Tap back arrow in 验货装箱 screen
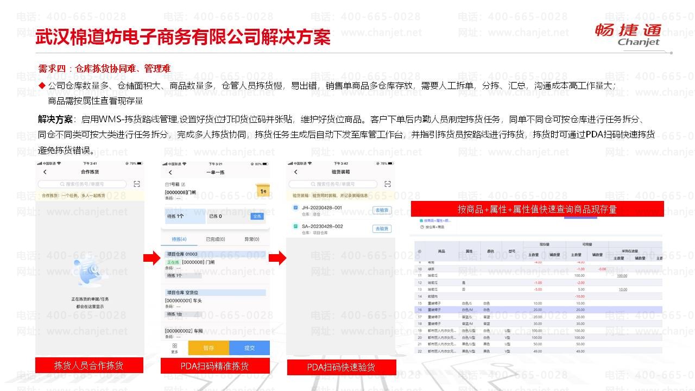The width and height of the screenshot is (695, 391). [296, 172]
